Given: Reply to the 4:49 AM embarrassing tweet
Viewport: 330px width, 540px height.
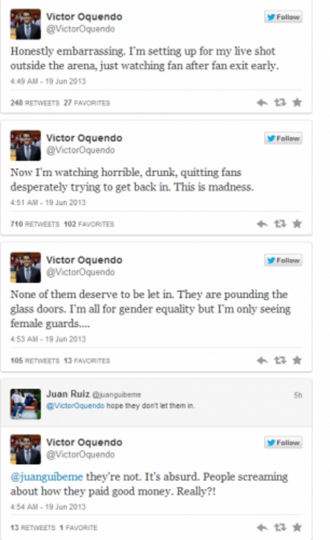Looking at the screenshot, I should (x=262, y=103).
